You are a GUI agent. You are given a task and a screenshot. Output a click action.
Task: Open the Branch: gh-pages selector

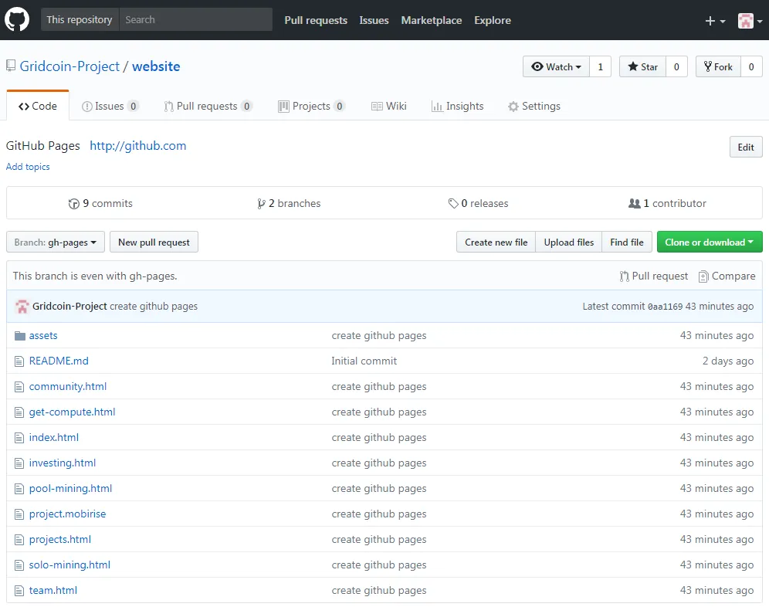[x=56, y=242]
